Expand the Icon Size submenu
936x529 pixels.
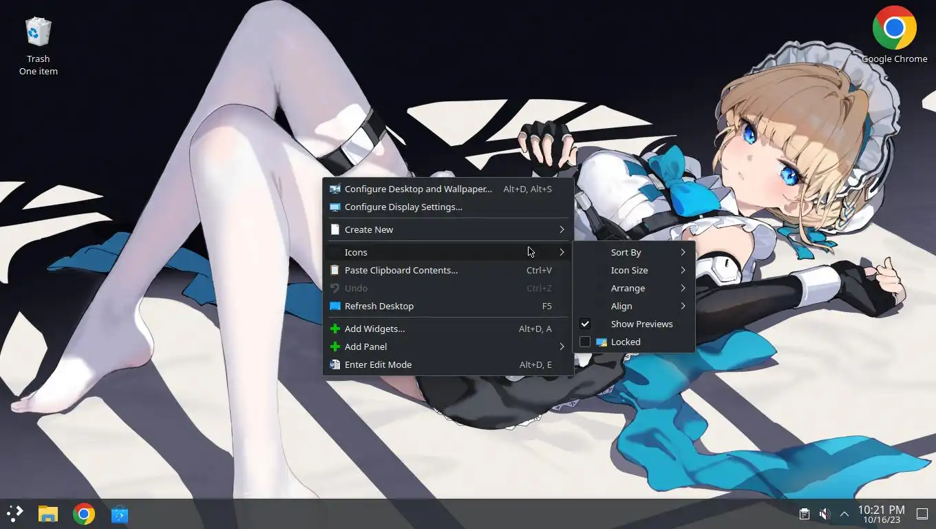[x=634, y=270]
